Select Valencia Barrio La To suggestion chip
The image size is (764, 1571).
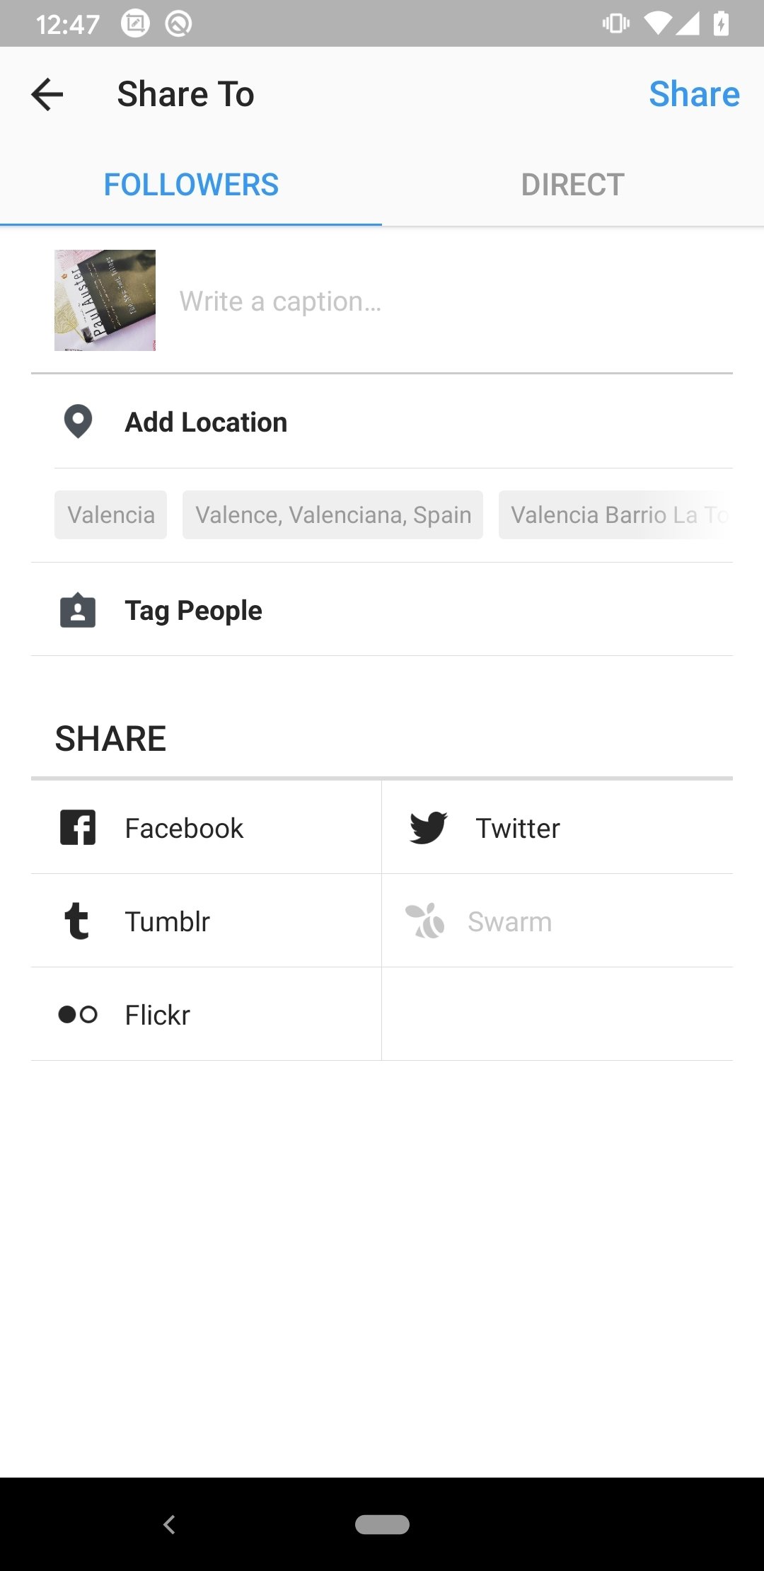(x=615, y=515)
